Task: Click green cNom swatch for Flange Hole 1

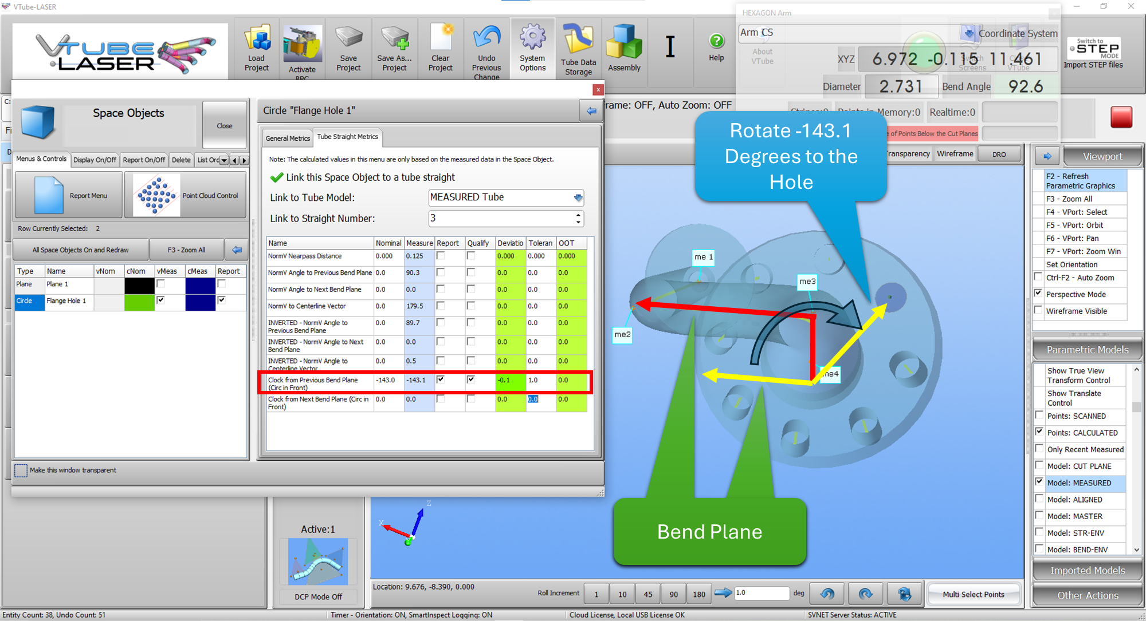Action: pos(139,301)
